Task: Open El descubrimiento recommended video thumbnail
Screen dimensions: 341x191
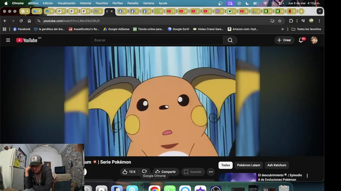Action: (237, 177)
